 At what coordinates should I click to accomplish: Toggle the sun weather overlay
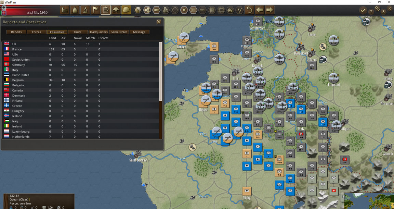click(184, 10)
